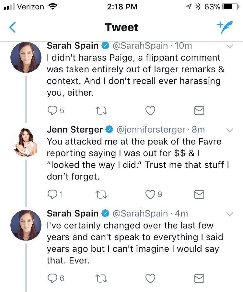Open the @SarahSpain handle on the 4m tweet
Image resolution: width=243 pixels, height=292 pixels.
[x=140, y=214]
